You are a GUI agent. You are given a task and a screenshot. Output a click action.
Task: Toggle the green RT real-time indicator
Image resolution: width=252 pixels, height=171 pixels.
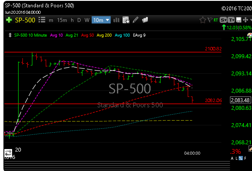[x=216, y=20]
